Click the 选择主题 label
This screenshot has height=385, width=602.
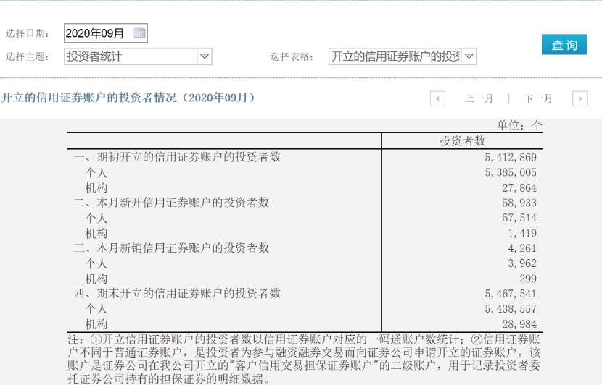[x=28, y=56]
